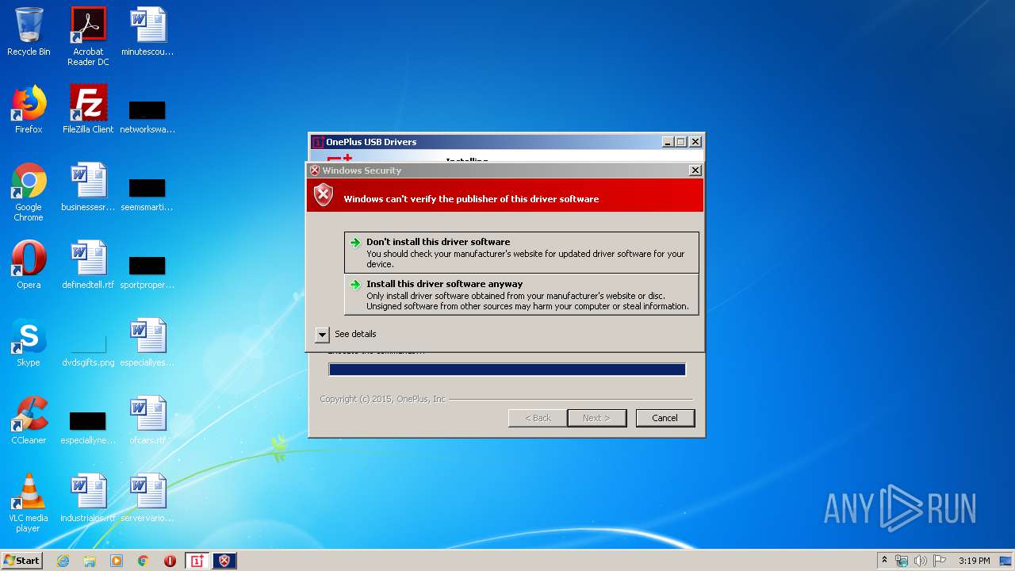Viewport: 1015px width, 571px height.
Task: Click the 3:19 PM clock
Action: (x=974, y=561)
